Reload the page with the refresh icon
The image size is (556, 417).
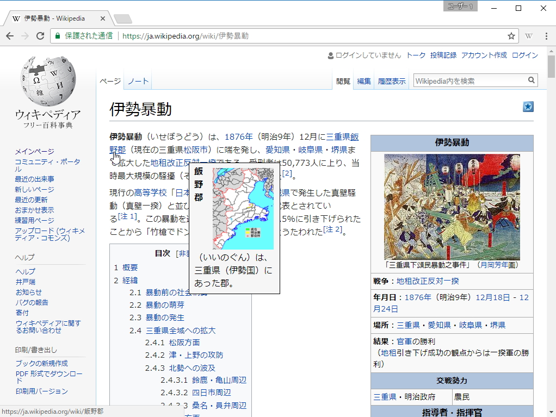40,35
